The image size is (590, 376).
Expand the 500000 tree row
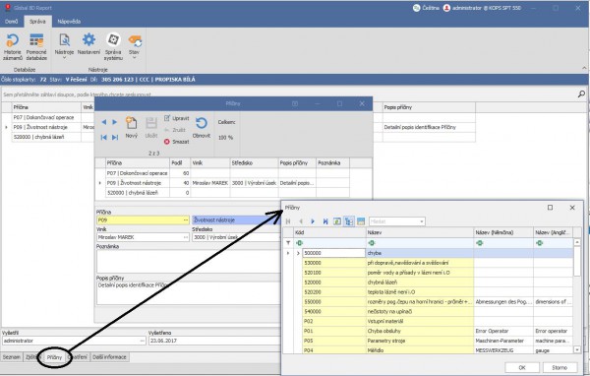(x=298, y=253)
